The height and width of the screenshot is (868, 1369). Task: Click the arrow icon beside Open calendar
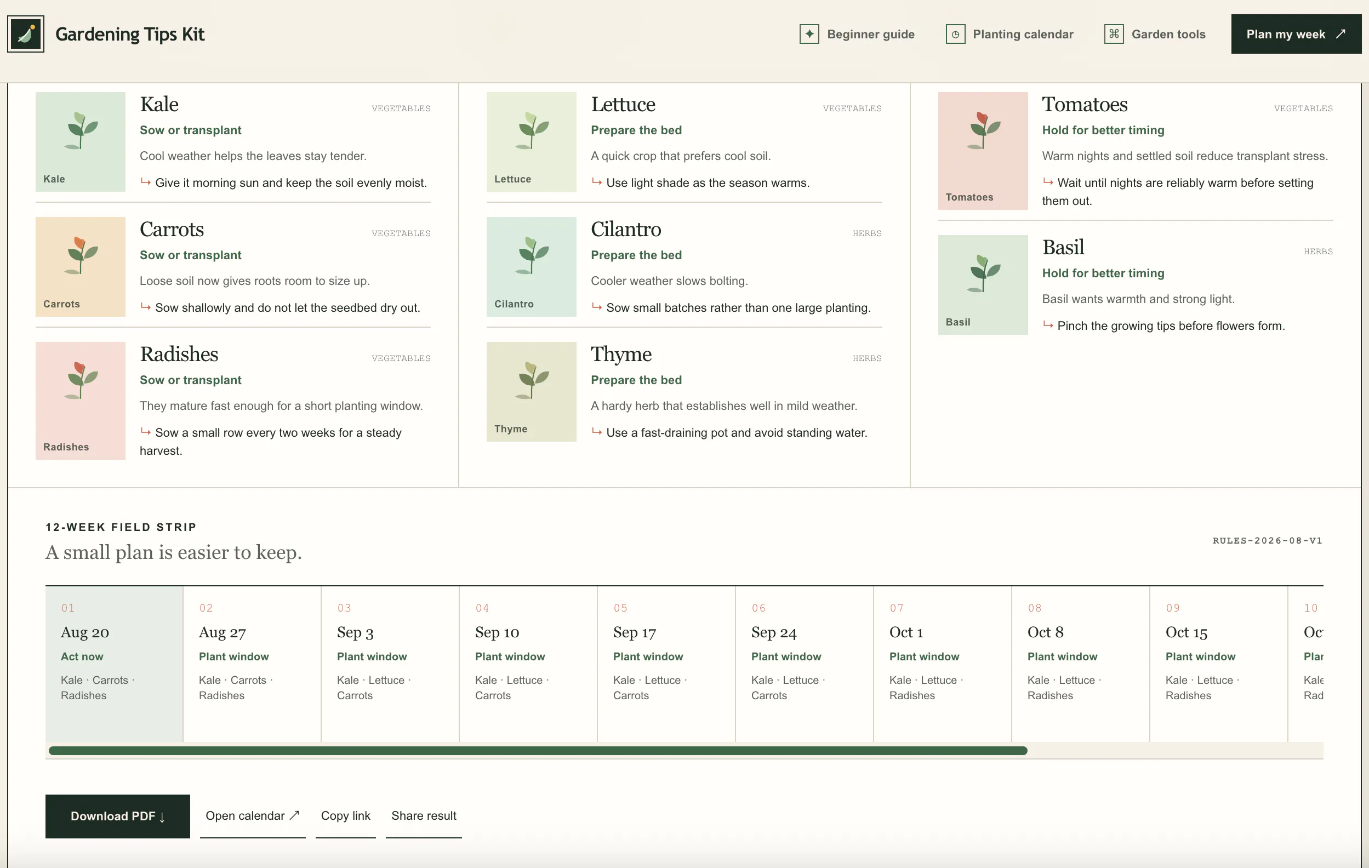pos(294,816)
